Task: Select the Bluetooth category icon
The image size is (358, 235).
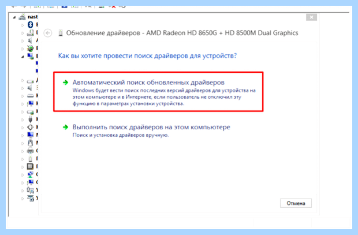Action: click(x=30, y=25)
